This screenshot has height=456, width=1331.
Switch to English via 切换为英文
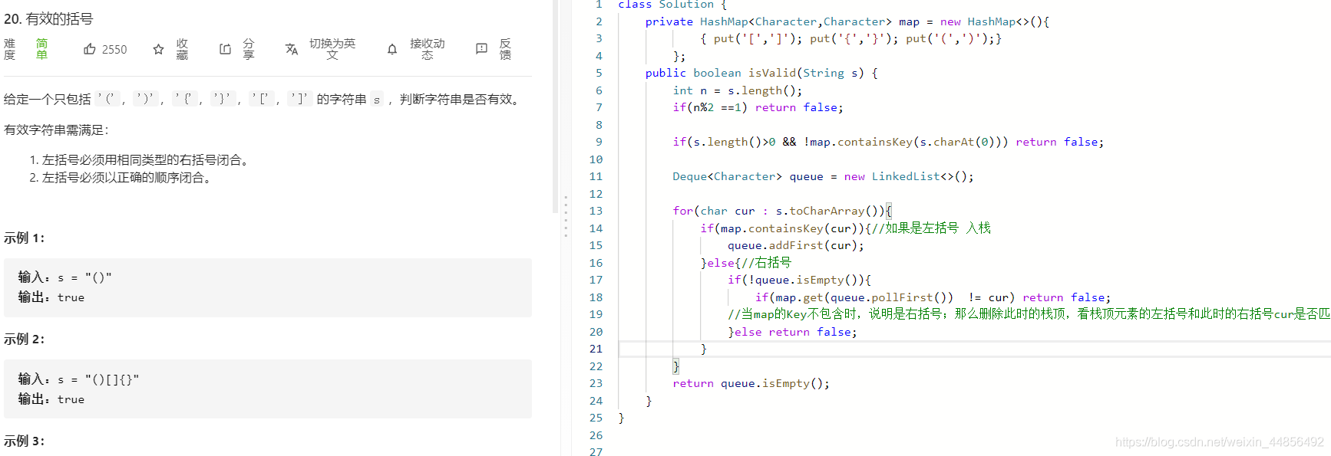(x=332, y=49)
